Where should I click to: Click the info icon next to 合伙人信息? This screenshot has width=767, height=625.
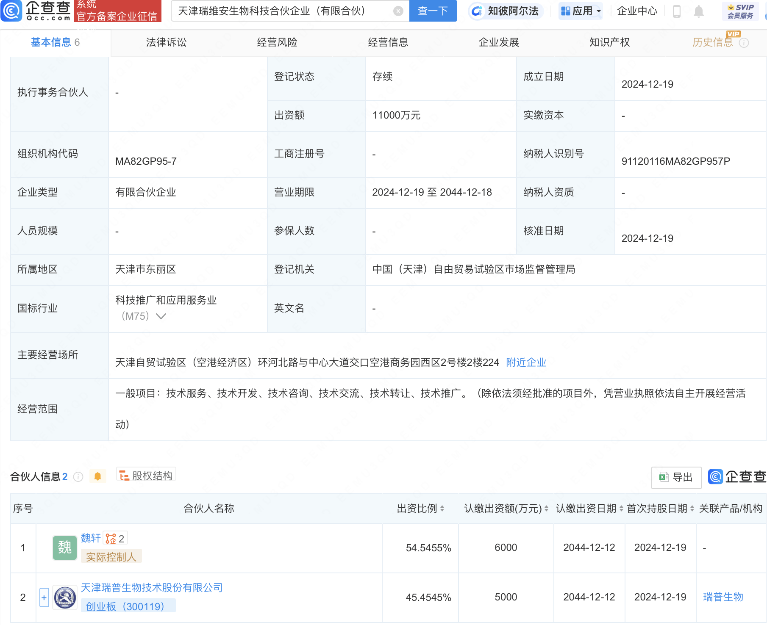[x=78, y=477]
